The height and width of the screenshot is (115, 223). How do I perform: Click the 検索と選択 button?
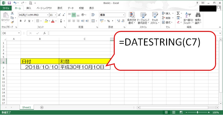pyautogui.click(x=198, y=18)
